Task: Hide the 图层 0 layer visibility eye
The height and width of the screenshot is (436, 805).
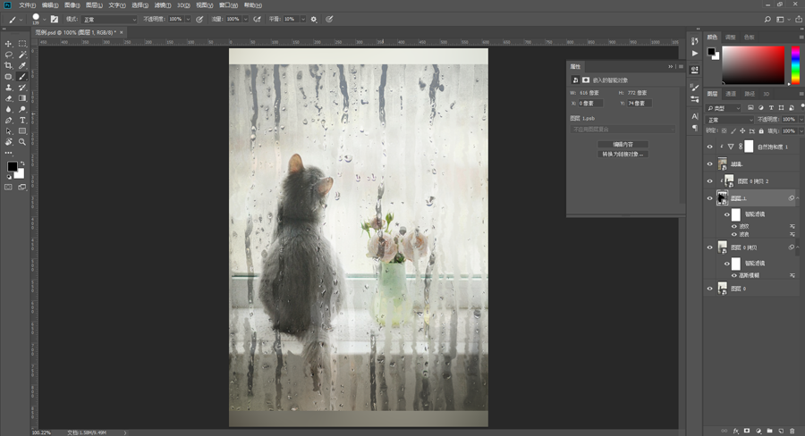Action: click(x=710, y=289)
